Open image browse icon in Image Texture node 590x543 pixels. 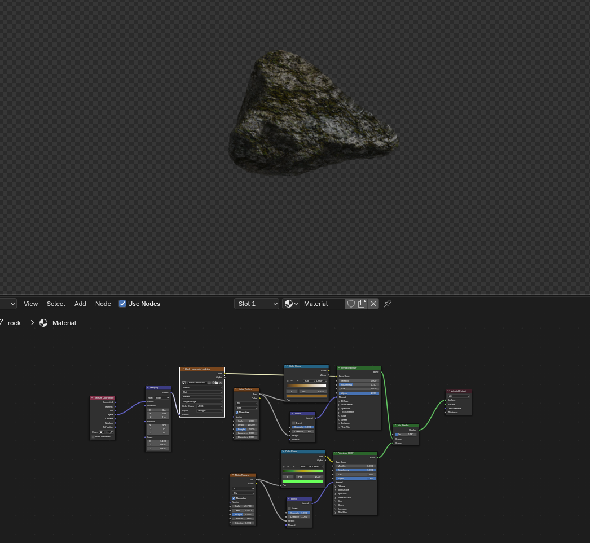pyautogui.click(x=184, y=383)
